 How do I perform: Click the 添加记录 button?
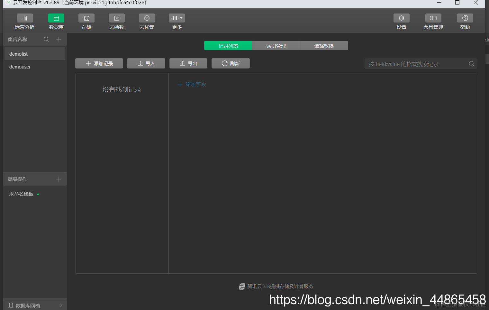pyautogui.click(x=99, y=63)
